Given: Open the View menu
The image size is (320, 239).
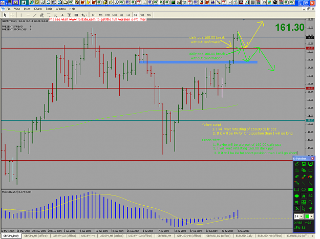Looking at the screenshot, I should 17,9.
